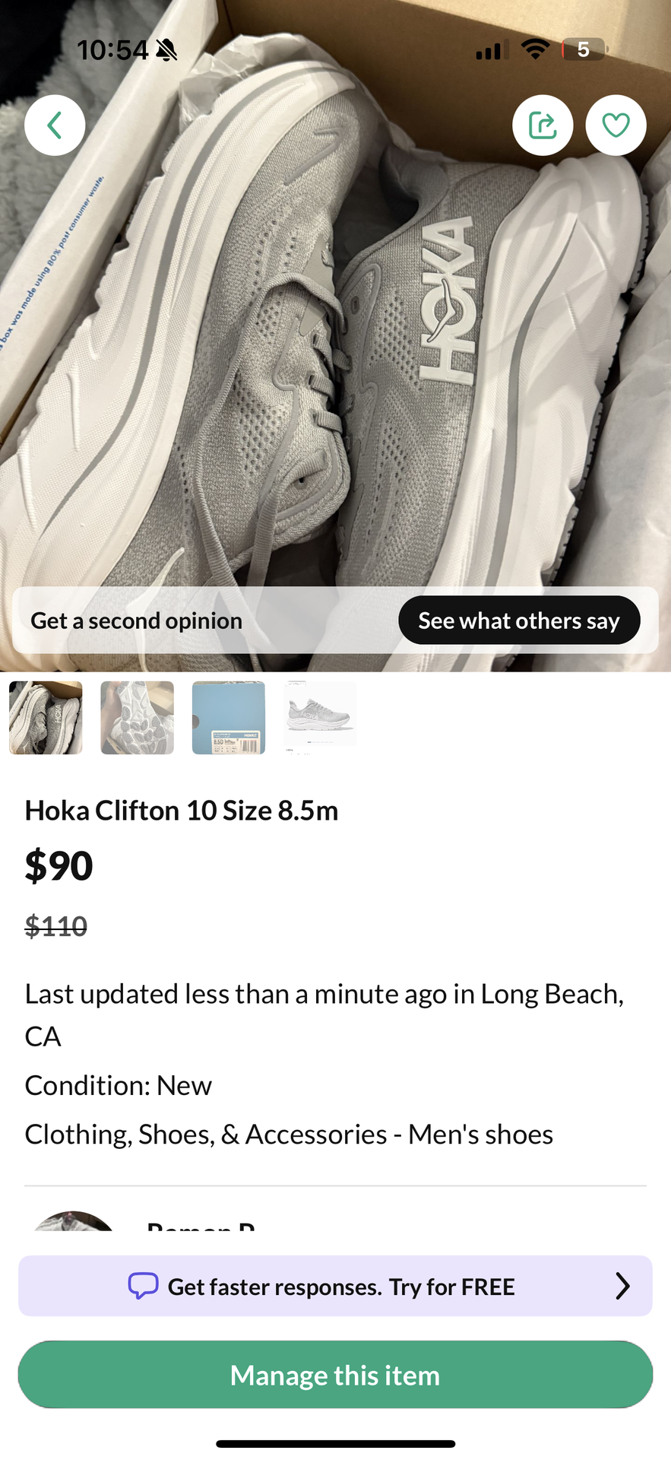Tap the battery level indicator
Image resolution: width=671 pixels, height=1460 pixels.
point(583,50)
